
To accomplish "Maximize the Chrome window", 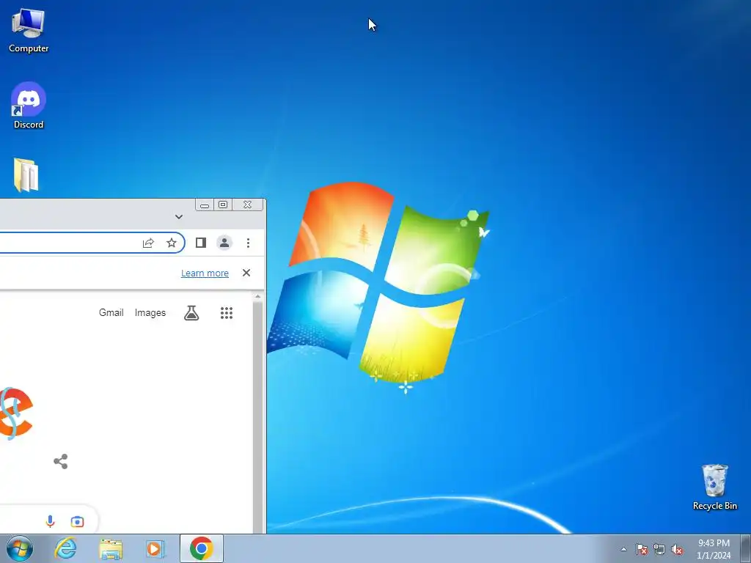I will coord(223,205).
